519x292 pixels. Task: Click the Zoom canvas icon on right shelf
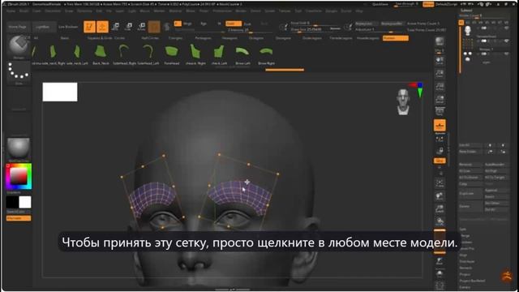coord(440,74)
